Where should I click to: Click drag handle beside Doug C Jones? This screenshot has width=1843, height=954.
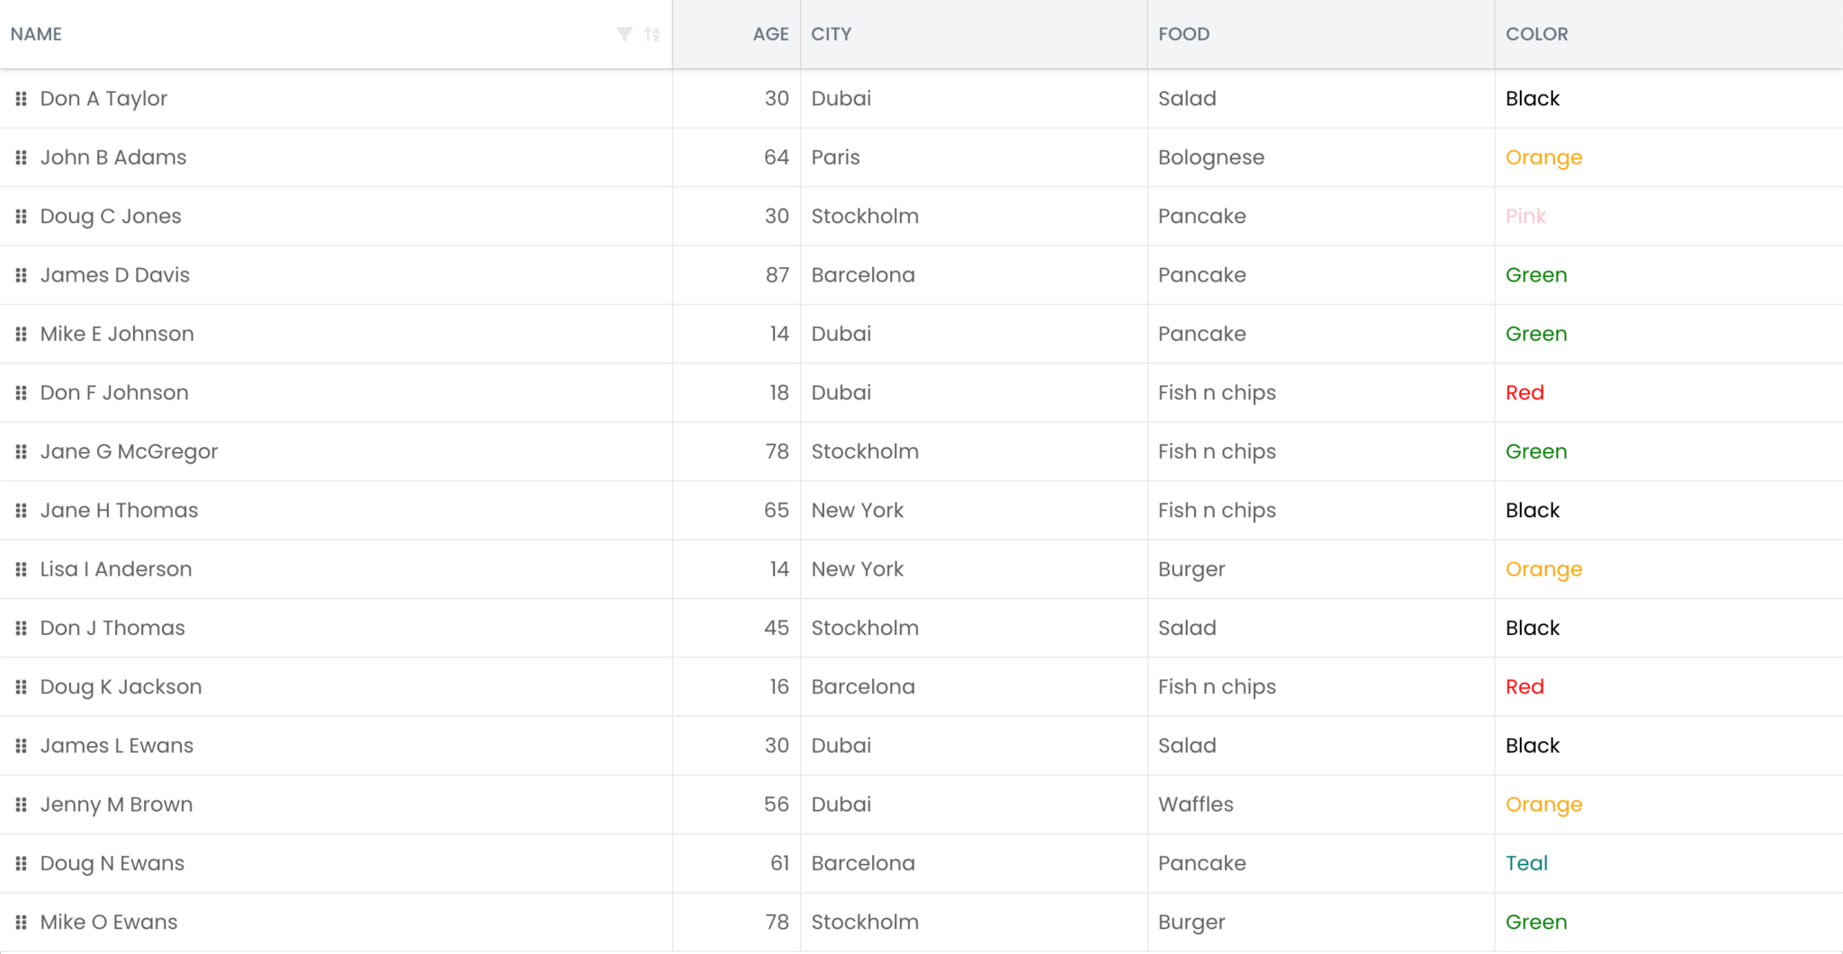[x=21, y=217]
